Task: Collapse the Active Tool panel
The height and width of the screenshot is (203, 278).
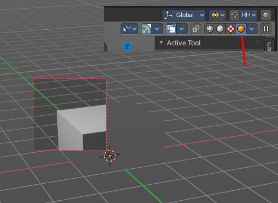Action: pos(161,42)
